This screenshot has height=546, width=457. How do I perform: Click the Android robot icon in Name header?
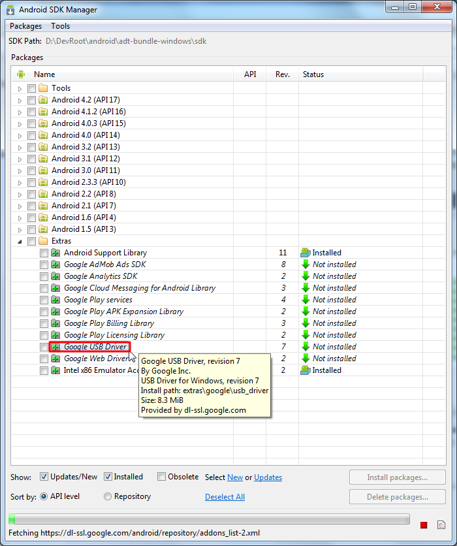click(x=21, y=74)
